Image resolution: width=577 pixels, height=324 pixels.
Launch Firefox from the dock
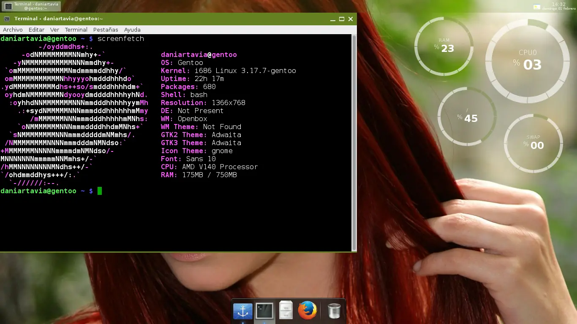click(308, 310)
